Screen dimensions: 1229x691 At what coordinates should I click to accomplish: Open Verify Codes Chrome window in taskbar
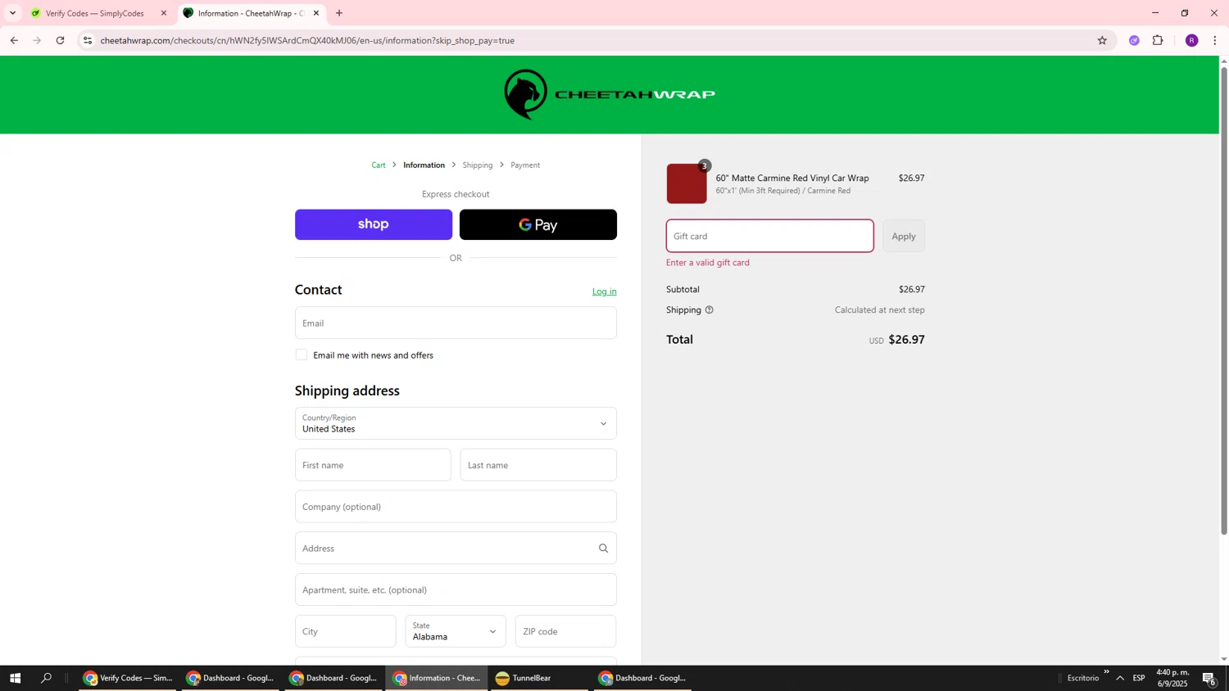127,678
